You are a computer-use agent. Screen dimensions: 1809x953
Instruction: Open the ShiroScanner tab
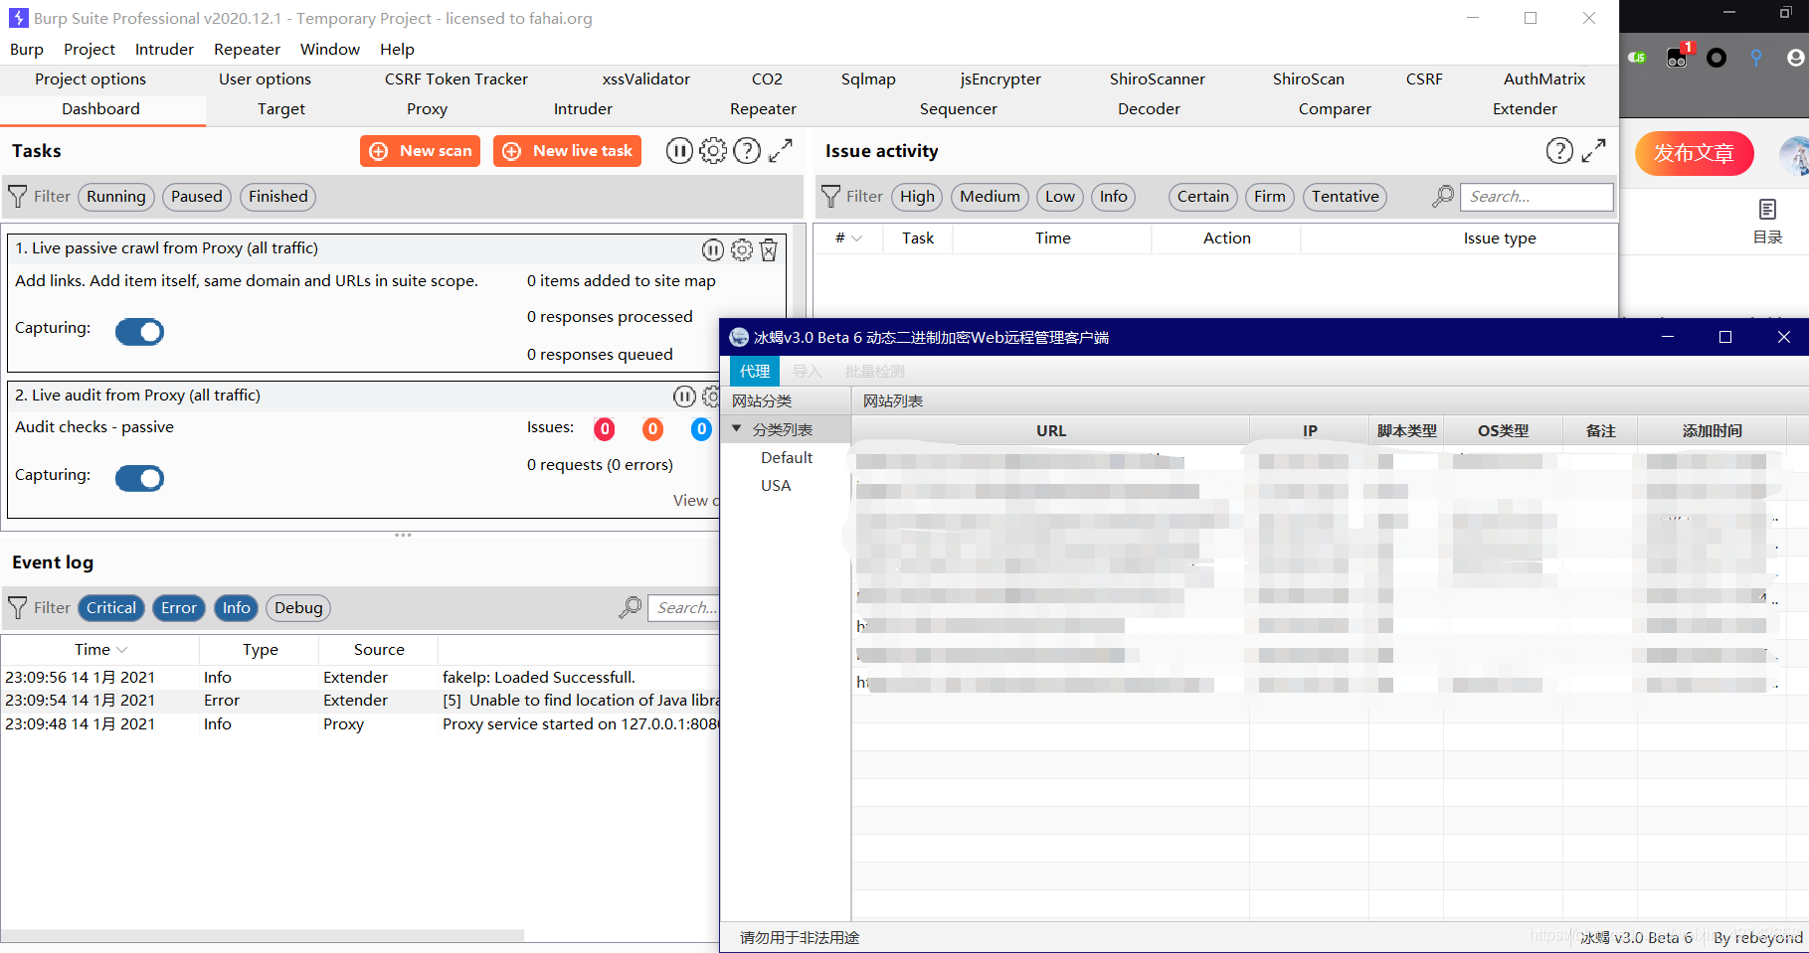pyautogui.click(x=1157, y=79)
